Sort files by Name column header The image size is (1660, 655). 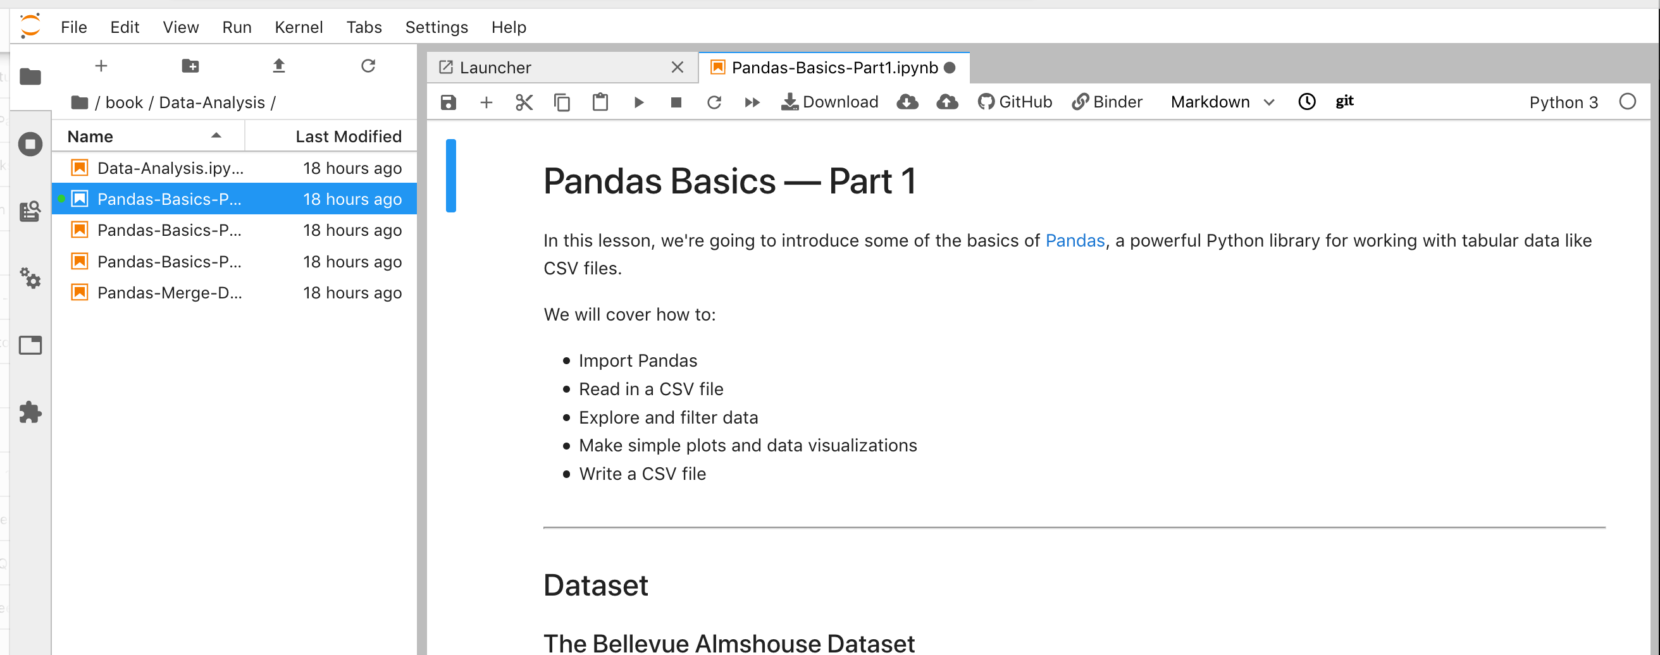click(x=90, y=137)
